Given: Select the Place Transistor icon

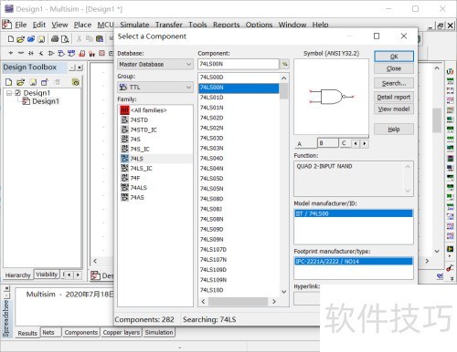Looking at the screenshot, I should 41,54.
